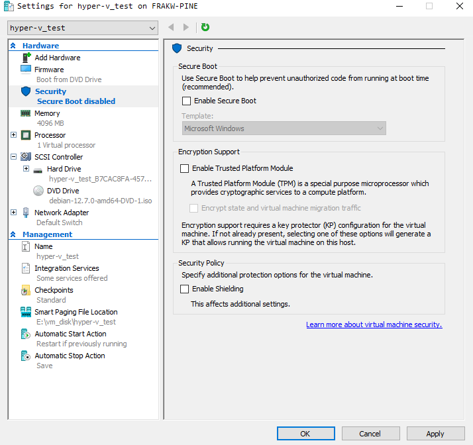Click the Automatic Start Action icon
This screenshot has width=473, height=445.
click(26, 334)
